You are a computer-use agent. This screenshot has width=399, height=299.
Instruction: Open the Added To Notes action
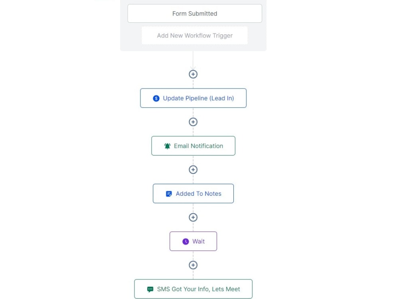pos(194,193)
